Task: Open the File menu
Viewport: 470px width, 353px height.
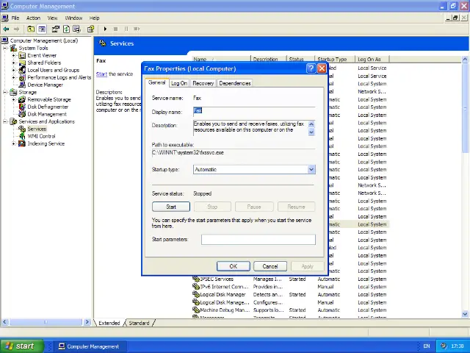Action: click(x=15, y=18)
